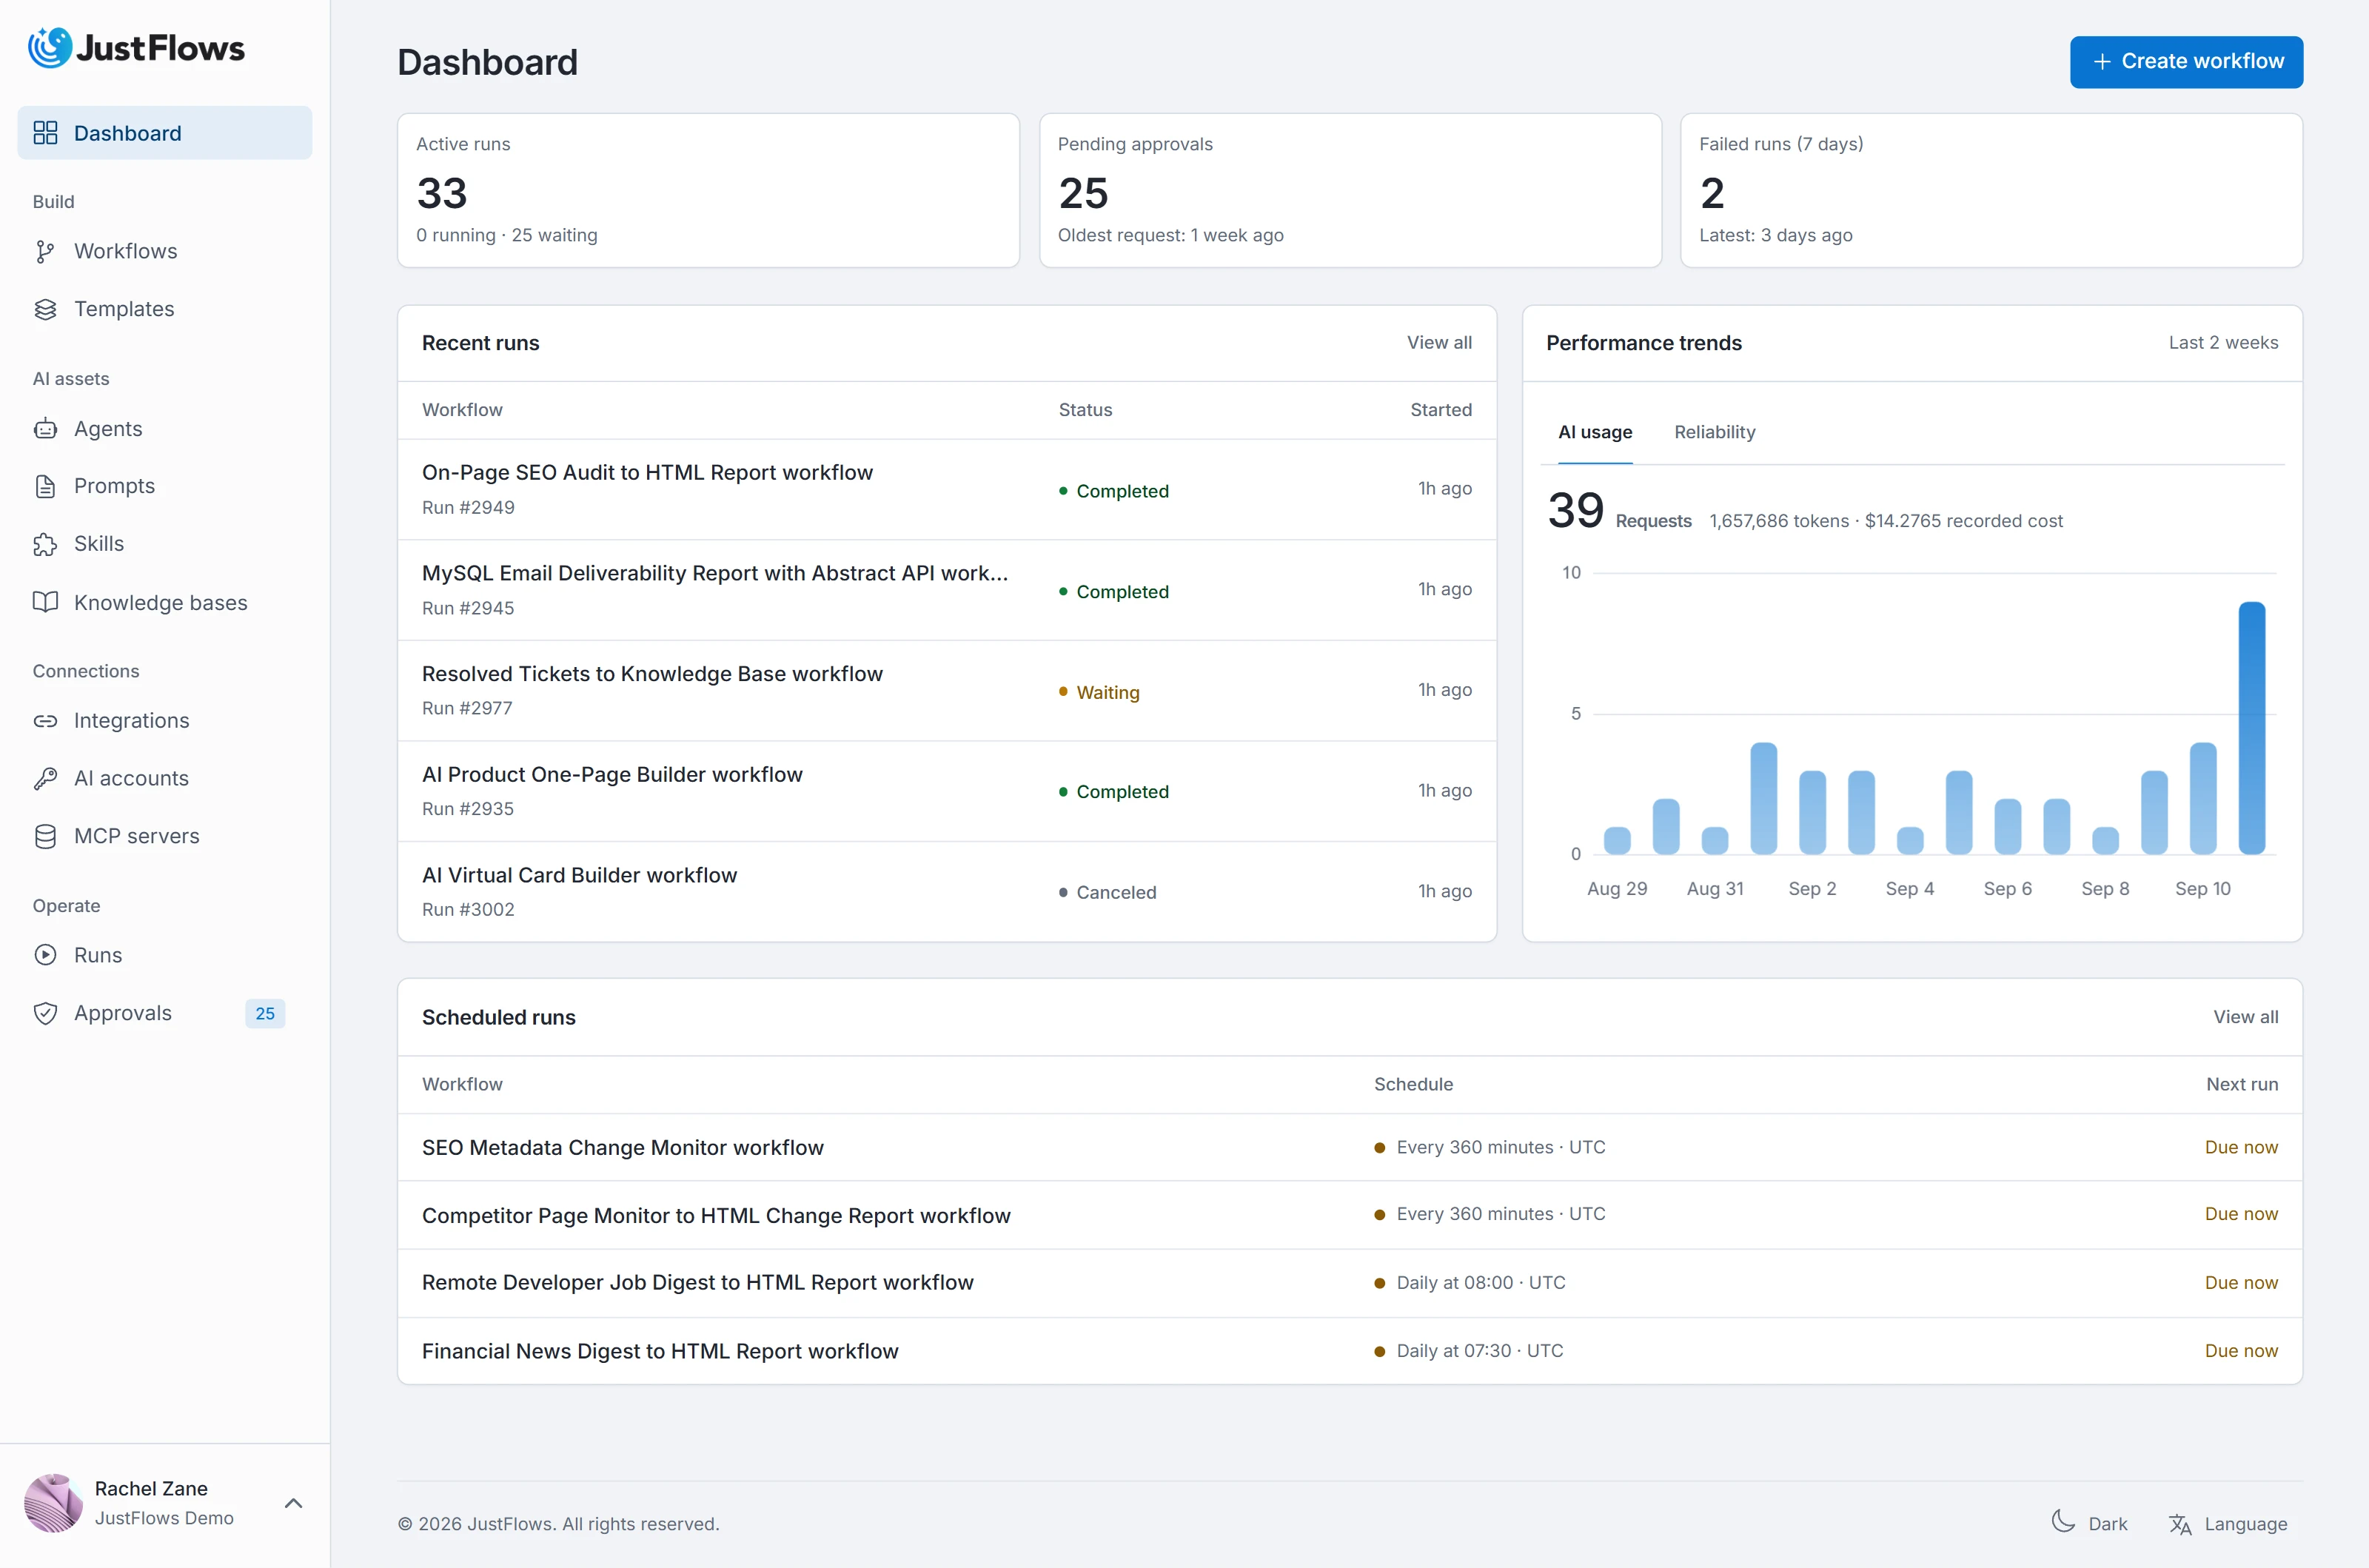Open the Pending approvals card

[1350, 190]
